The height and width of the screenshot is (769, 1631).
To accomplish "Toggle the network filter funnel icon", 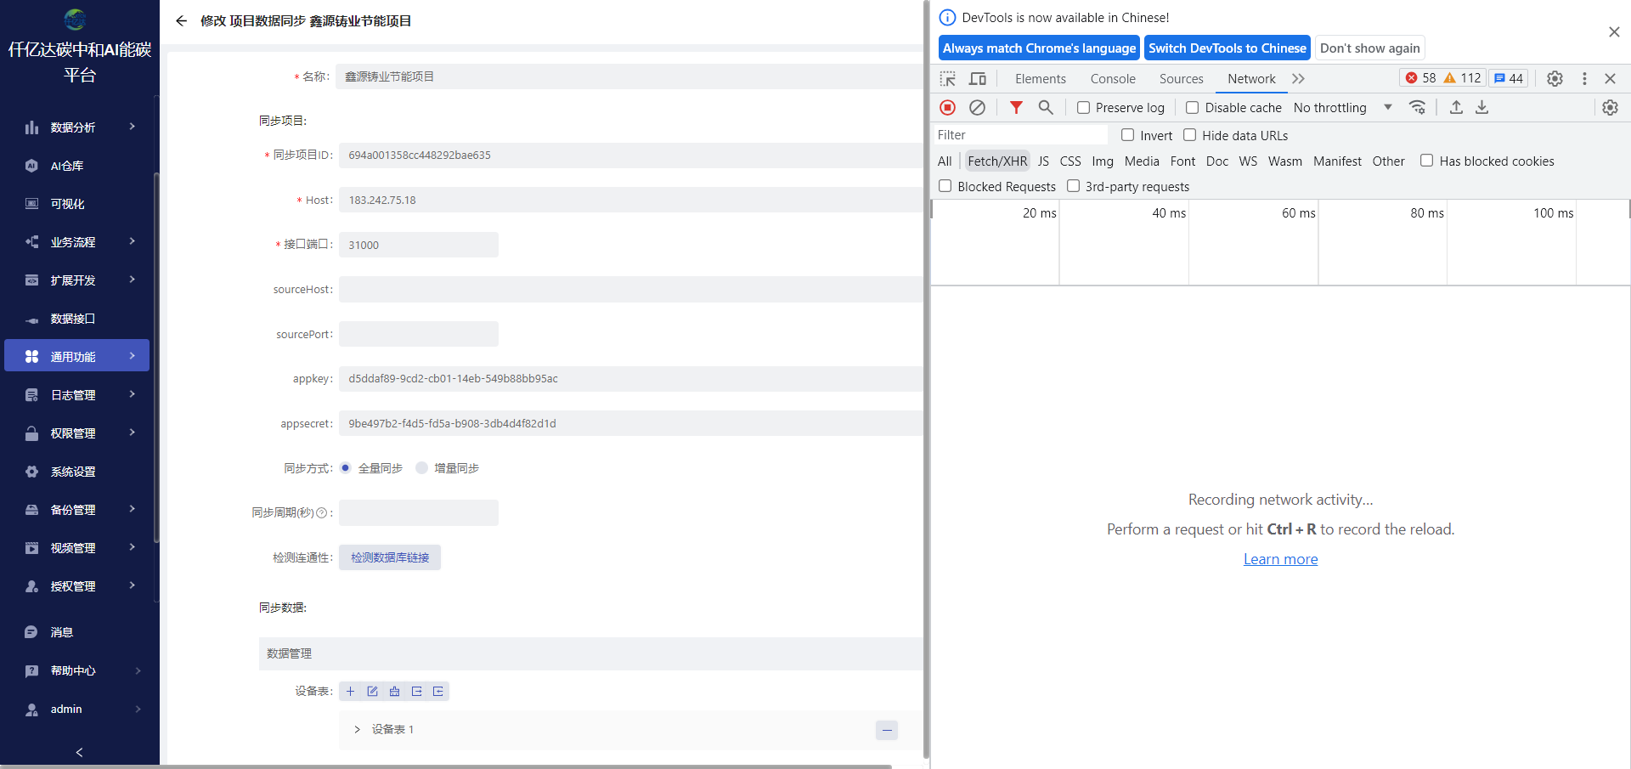I will coord(1016,108).
